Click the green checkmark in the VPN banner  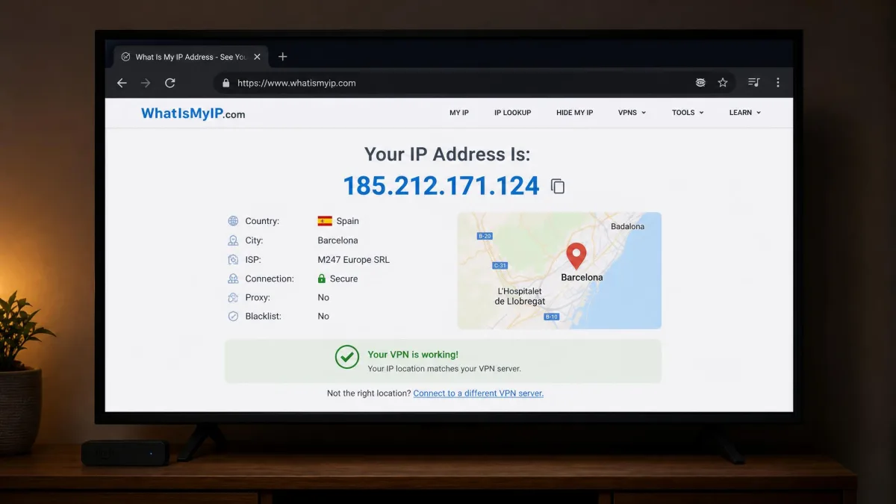[347, 357]
